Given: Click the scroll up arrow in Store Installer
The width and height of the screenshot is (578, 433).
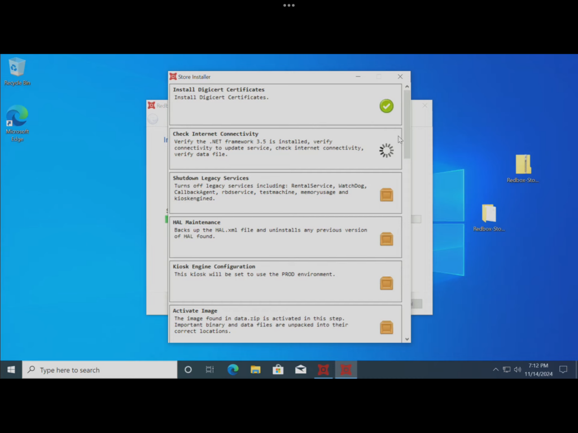Looking at the screenshot, I should (407, 87).
